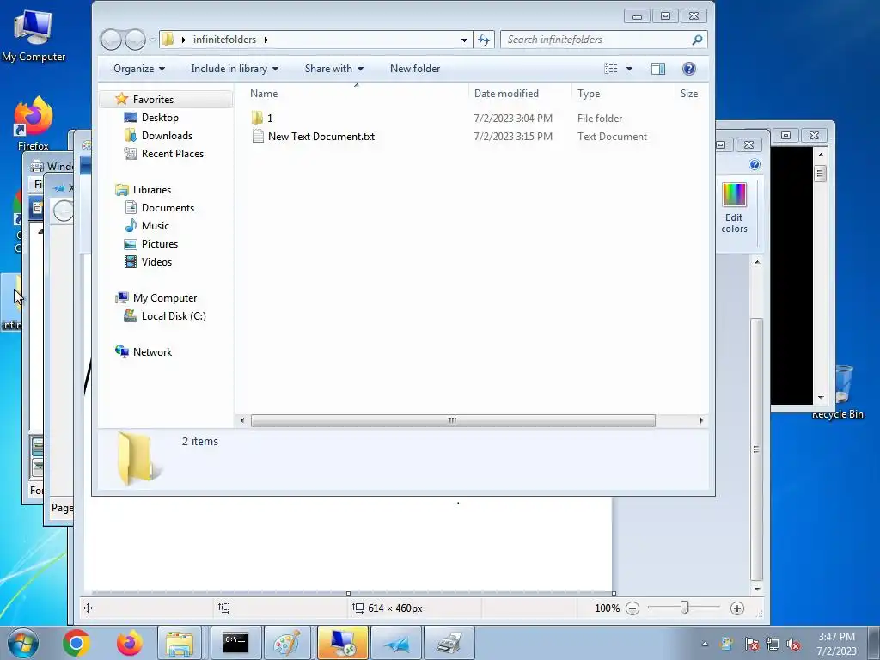Click the left scroll arrow of file list
This screenshot has height=660, width=880.
click(242, 420)
